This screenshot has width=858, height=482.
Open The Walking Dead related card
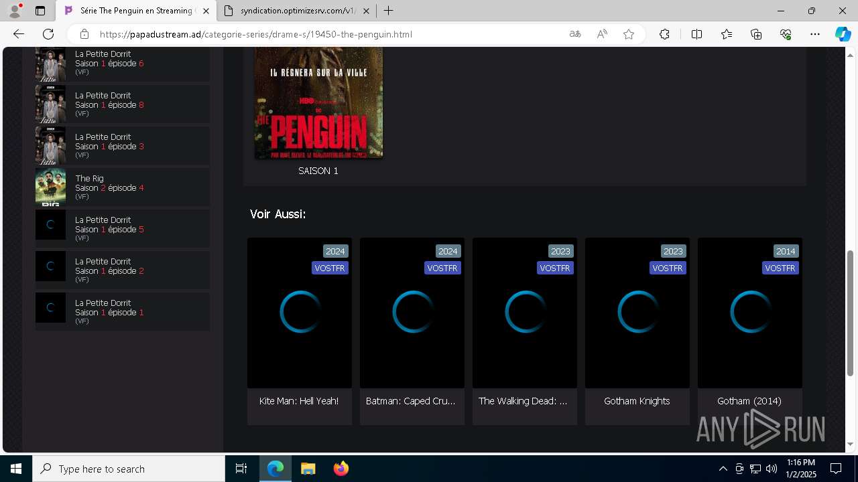pyautogui.click(x=525, y=331)
